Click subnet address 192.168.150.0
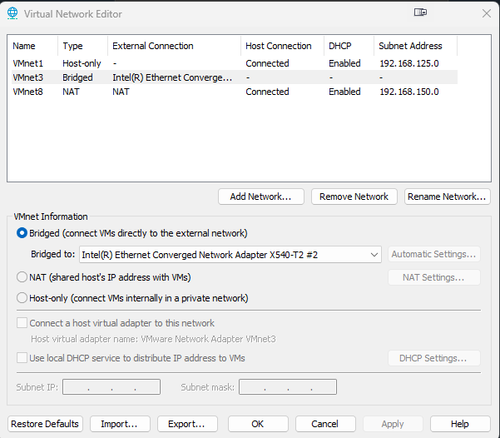The image size is (500, 438). 409,92
